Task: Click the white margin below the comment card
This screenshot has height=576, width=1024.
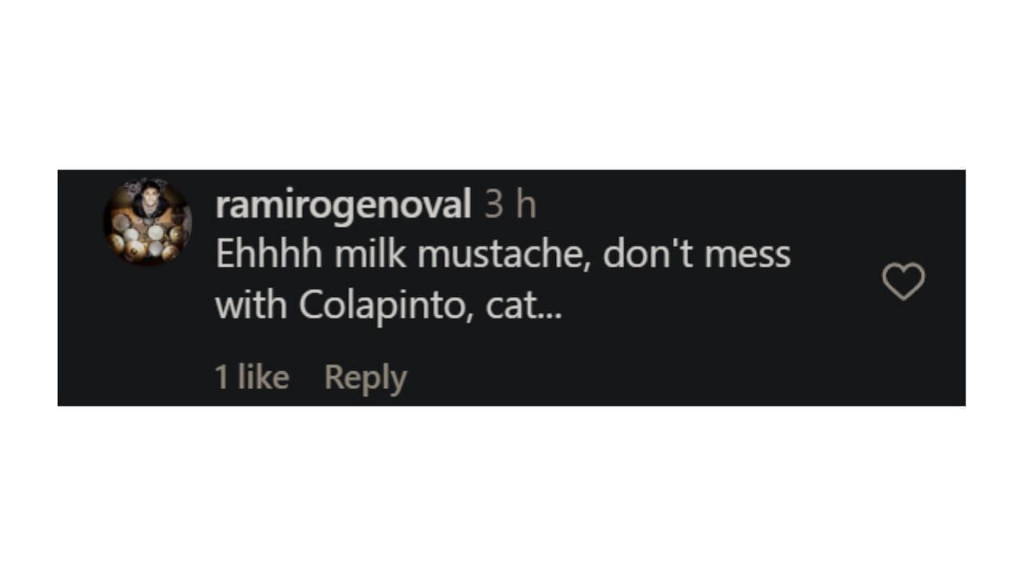Action: [x=512, y=490]
